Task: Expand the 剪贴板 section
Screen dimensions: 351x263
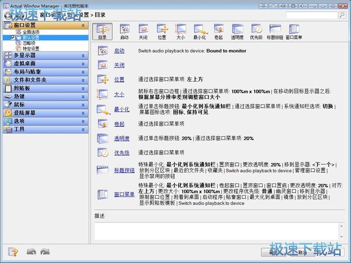Action: pyautogui.click(x=83, y=88)
